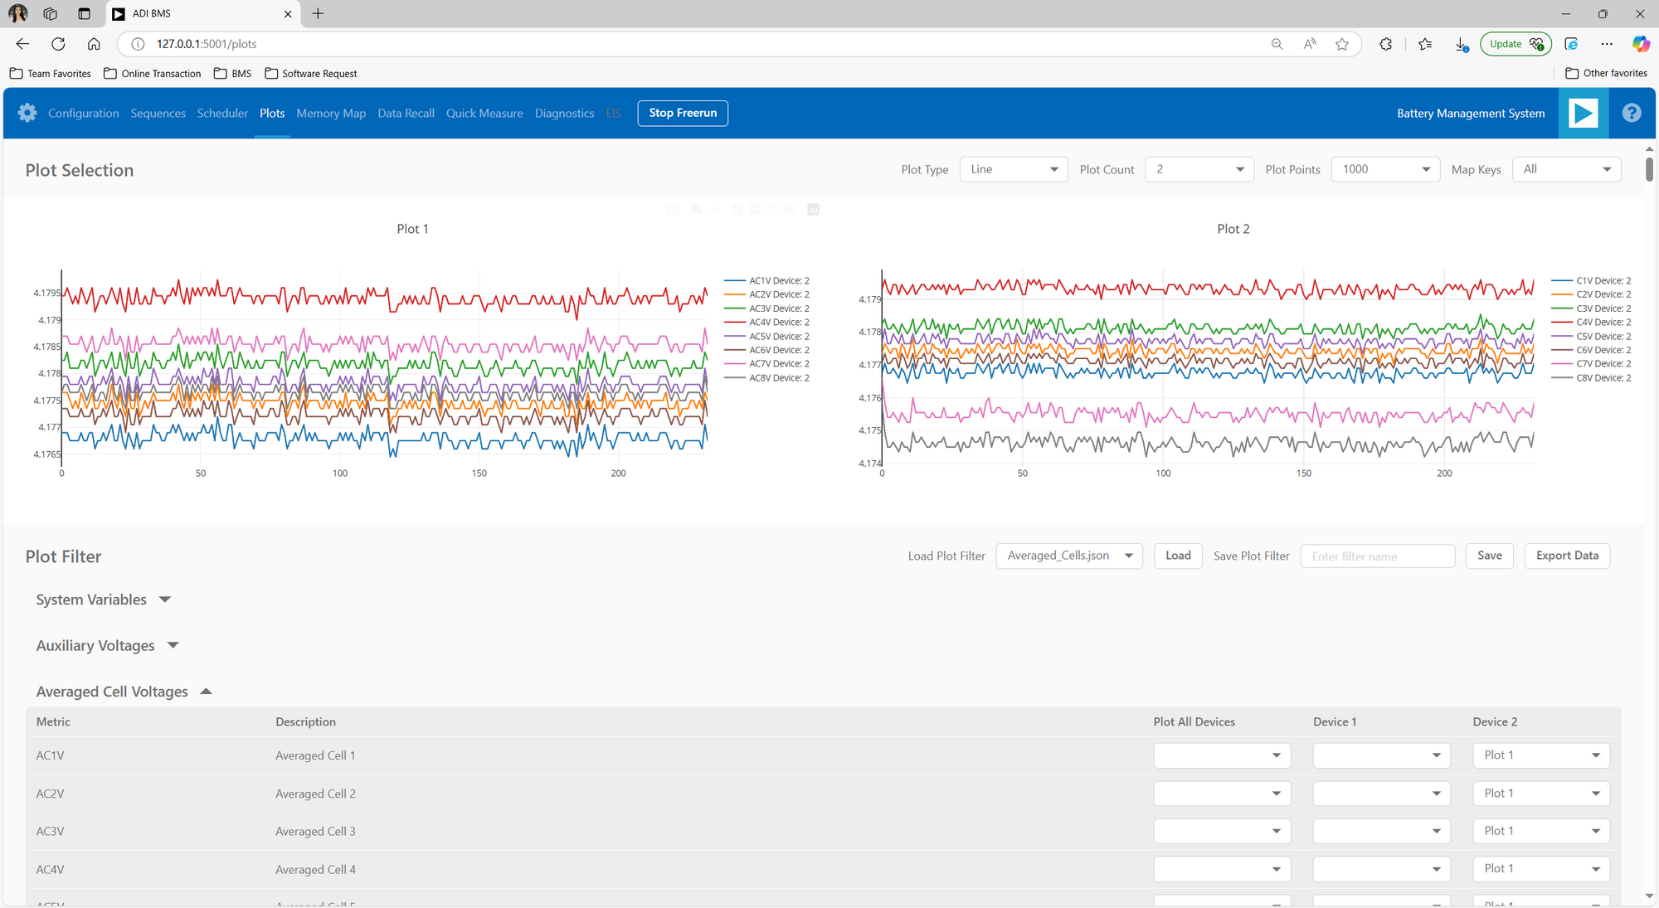1659x908 pixels.
Task: Open the downloads icon in browser toolbar
Action: 1462,44
